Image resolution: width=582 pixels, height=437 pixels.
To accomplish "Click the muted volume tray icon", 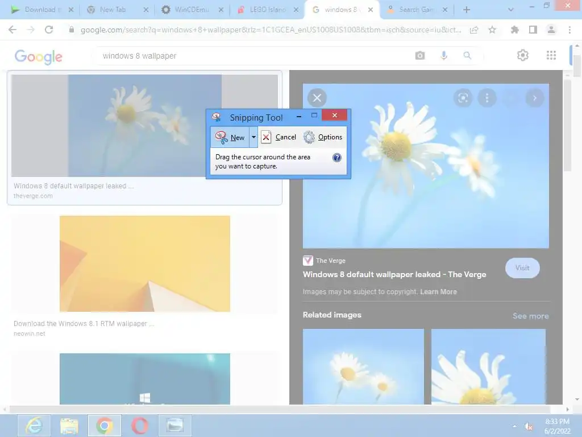I will pos(528,426).
